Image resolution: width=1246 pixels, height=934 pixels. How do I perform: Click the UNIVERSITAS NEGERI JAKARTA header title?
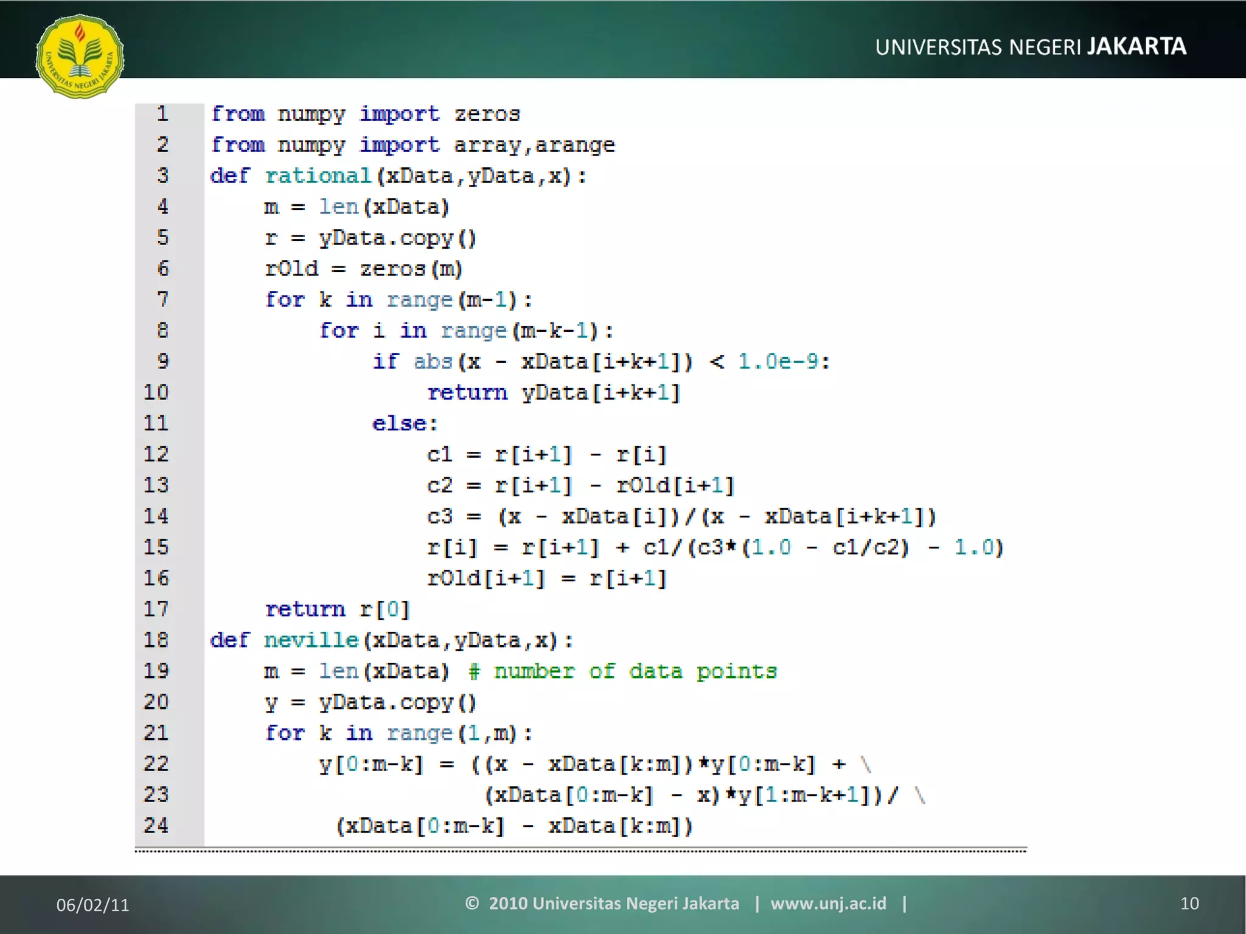tap(1030, 47)
